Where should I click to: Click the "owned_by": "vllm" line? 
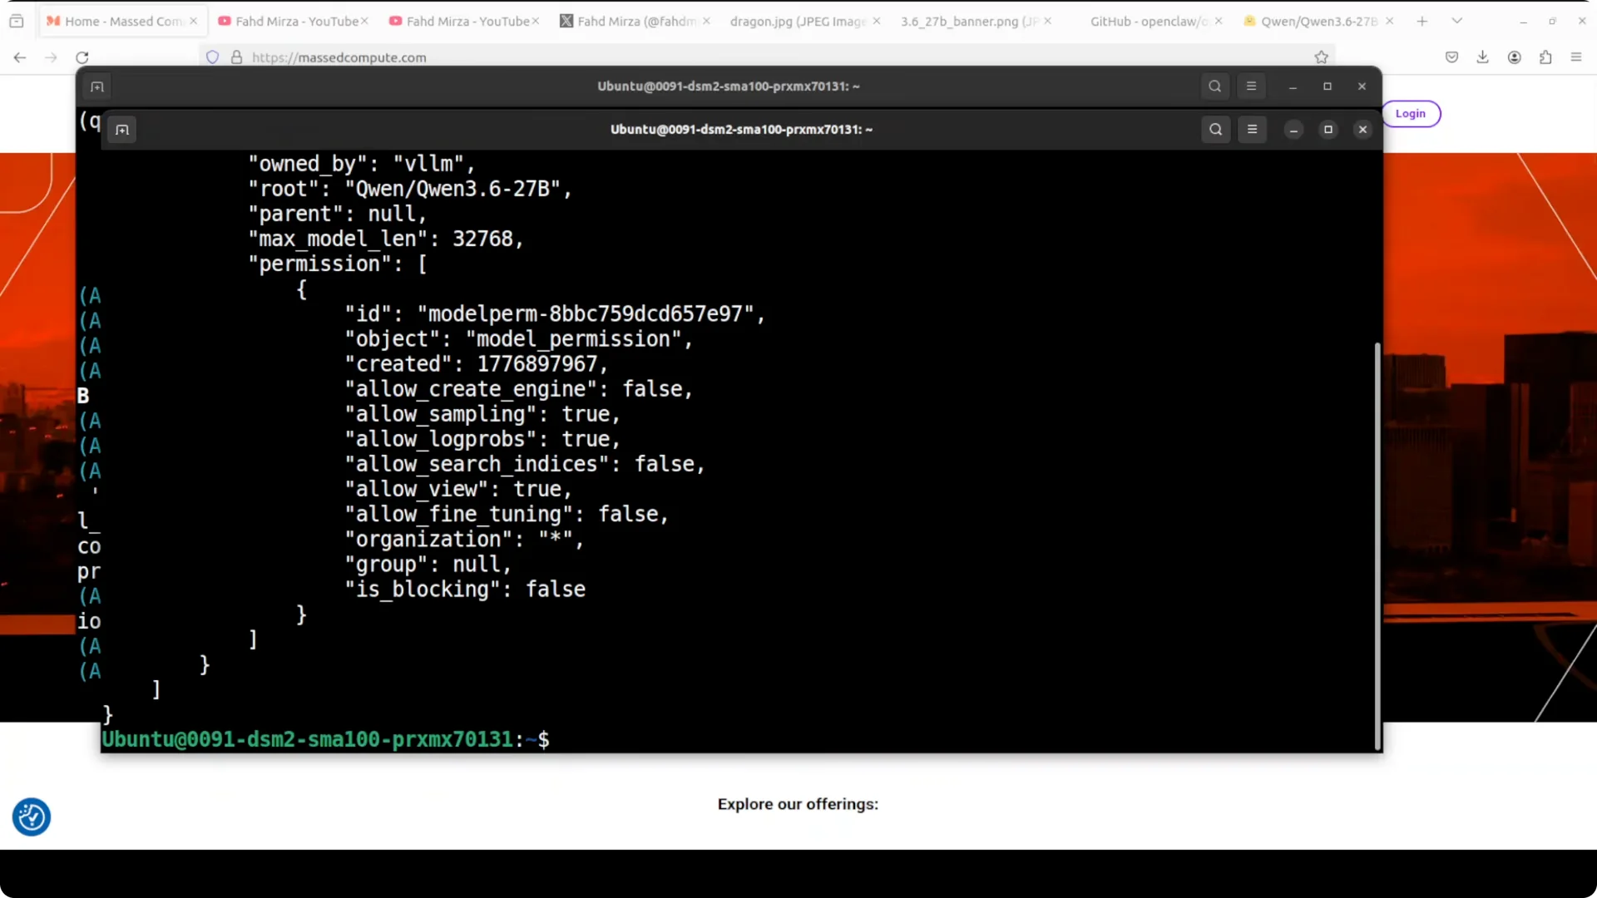coord(362,164)
